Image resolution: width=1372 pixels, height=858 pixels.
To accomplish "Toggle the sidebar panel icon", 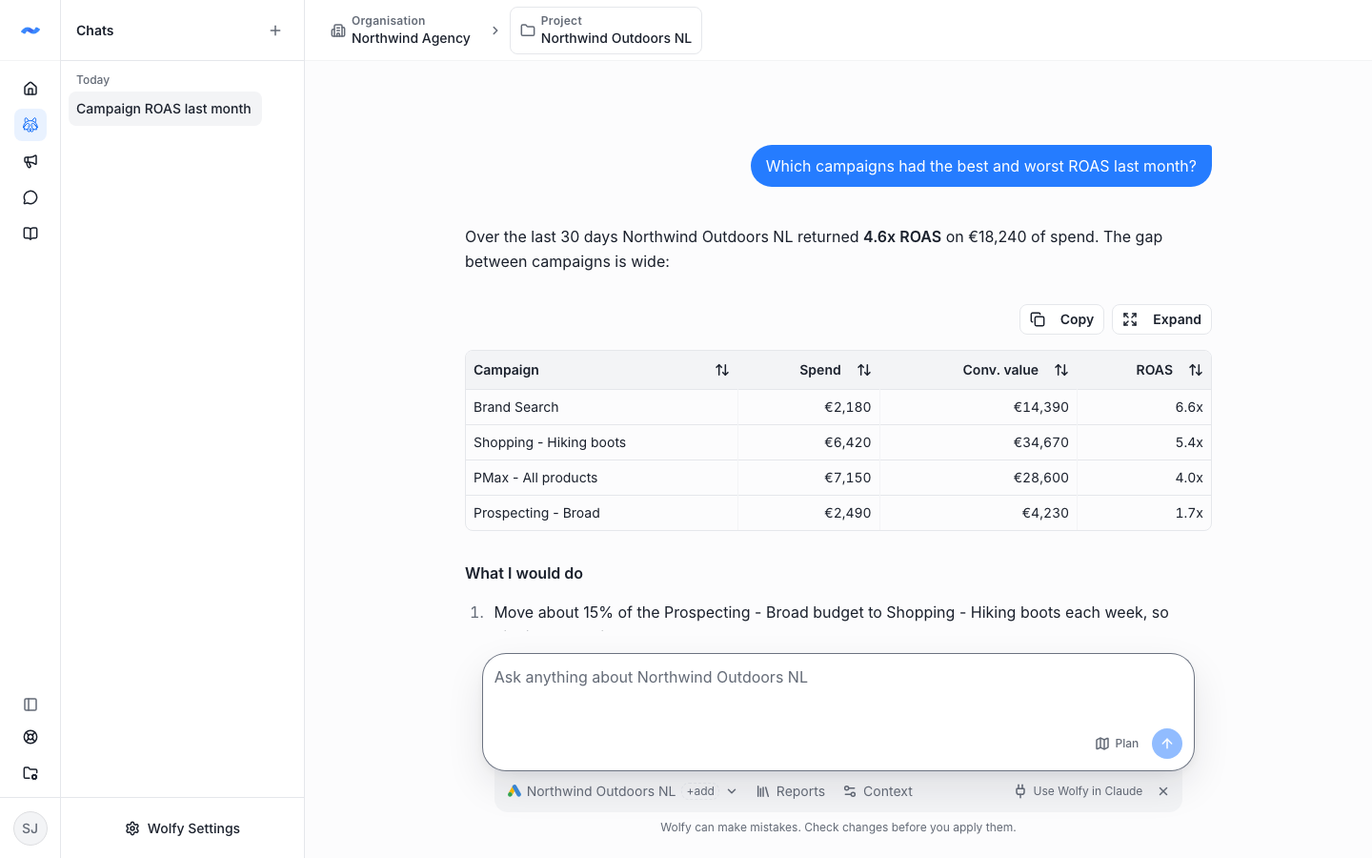I will point(30,705).
